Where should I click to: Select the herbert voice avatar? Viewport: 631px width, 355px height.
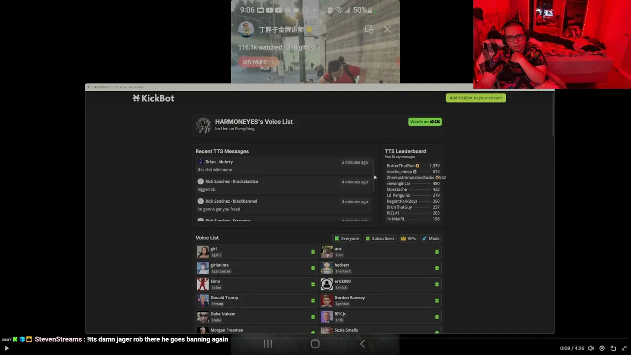[x=327, y=268]
